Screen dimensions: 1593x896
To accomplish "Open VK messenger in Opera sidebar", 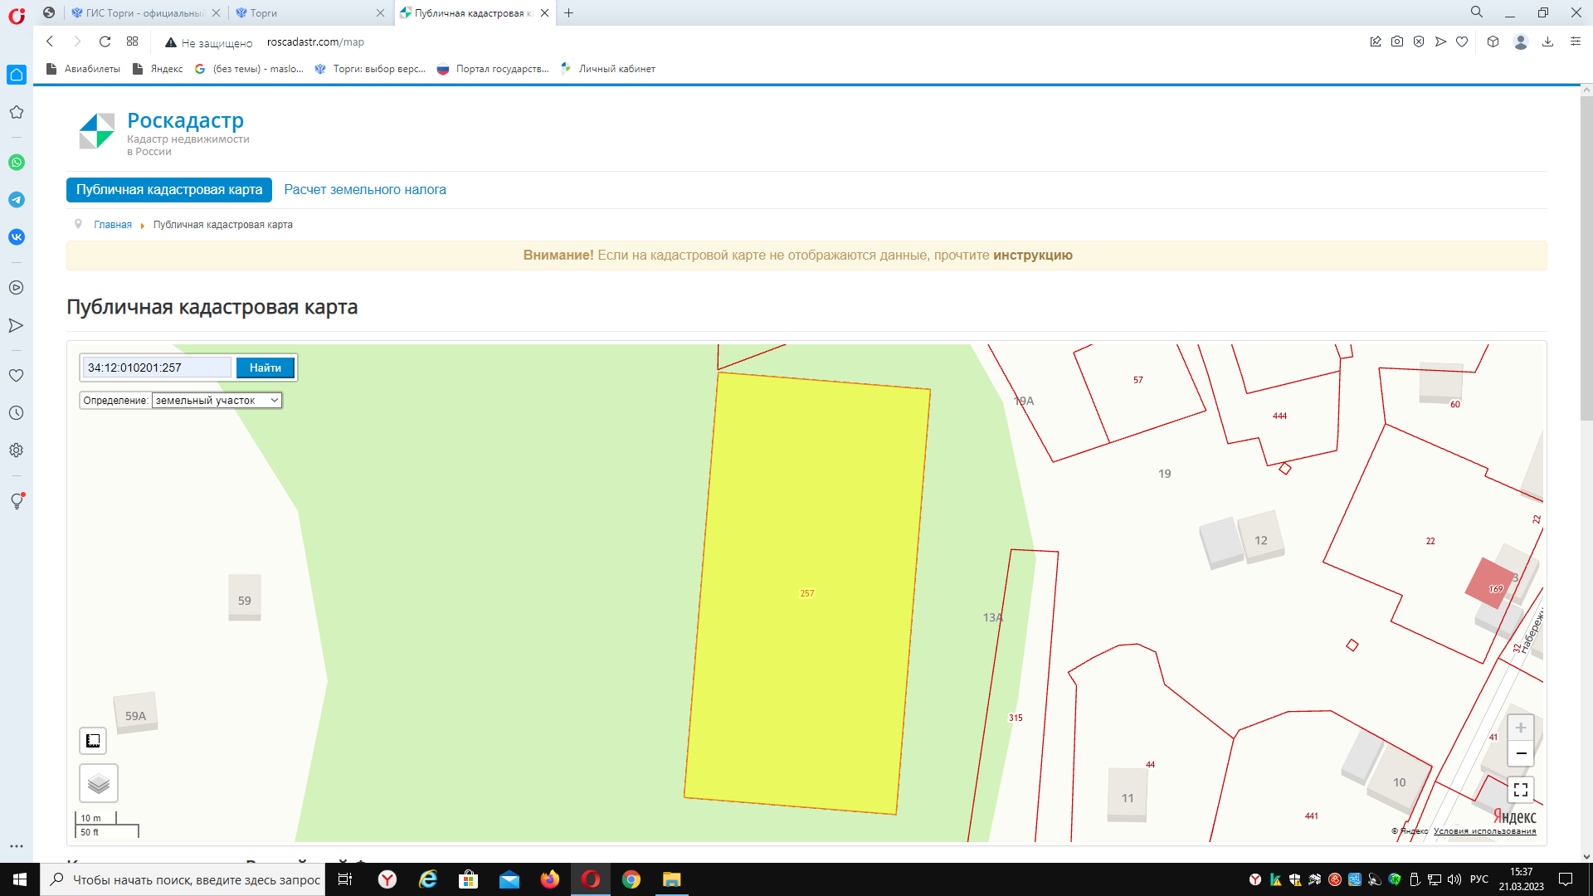I will click(17, 237).
